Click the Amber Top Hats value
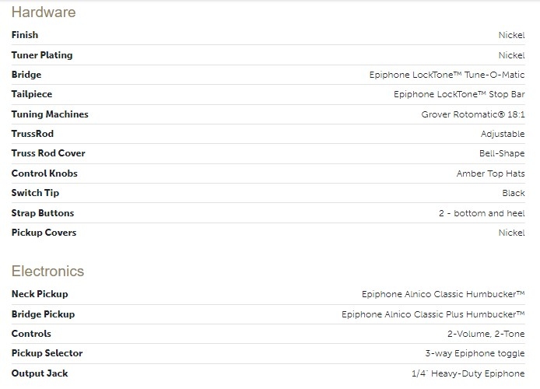 [x=490, y=173]
